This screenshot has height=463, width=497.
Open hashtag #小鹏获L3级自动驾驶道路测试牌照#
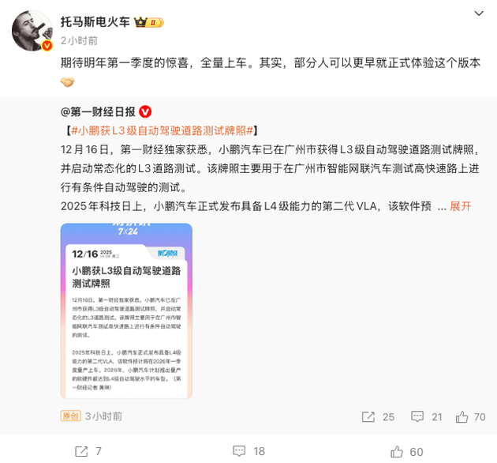point(162,130)
